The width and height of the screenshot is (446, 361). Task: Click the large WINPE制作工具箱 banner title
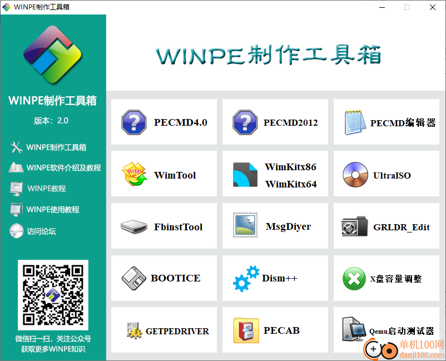pos(269,55)
